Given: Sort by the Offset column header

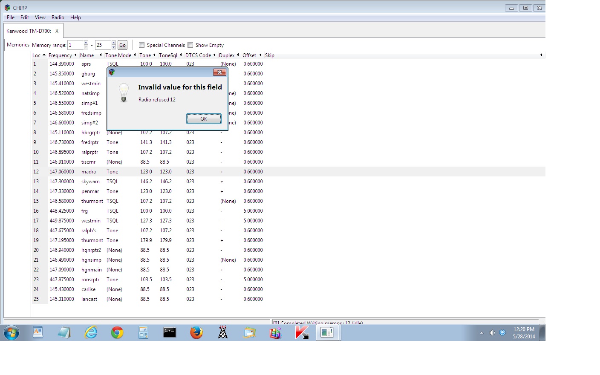Looking at the screenshot, I should (252, 55).
